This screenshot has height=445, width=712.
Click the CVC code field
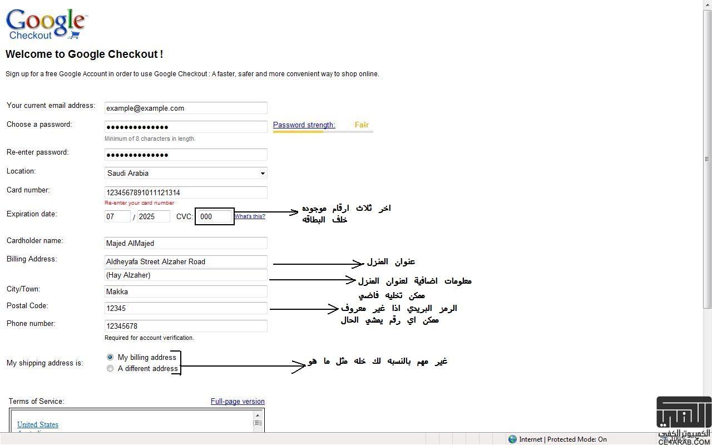click(214, 216)
